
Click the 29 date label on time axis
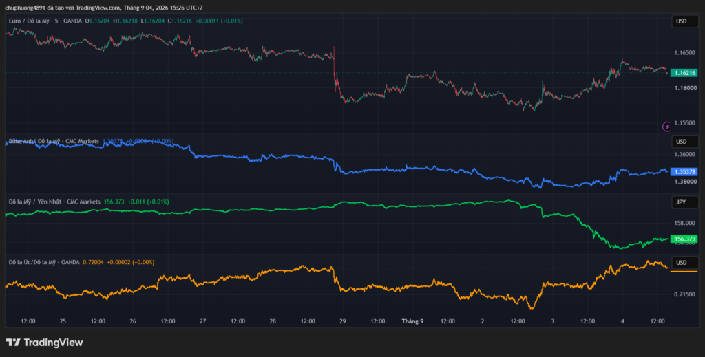343,321
